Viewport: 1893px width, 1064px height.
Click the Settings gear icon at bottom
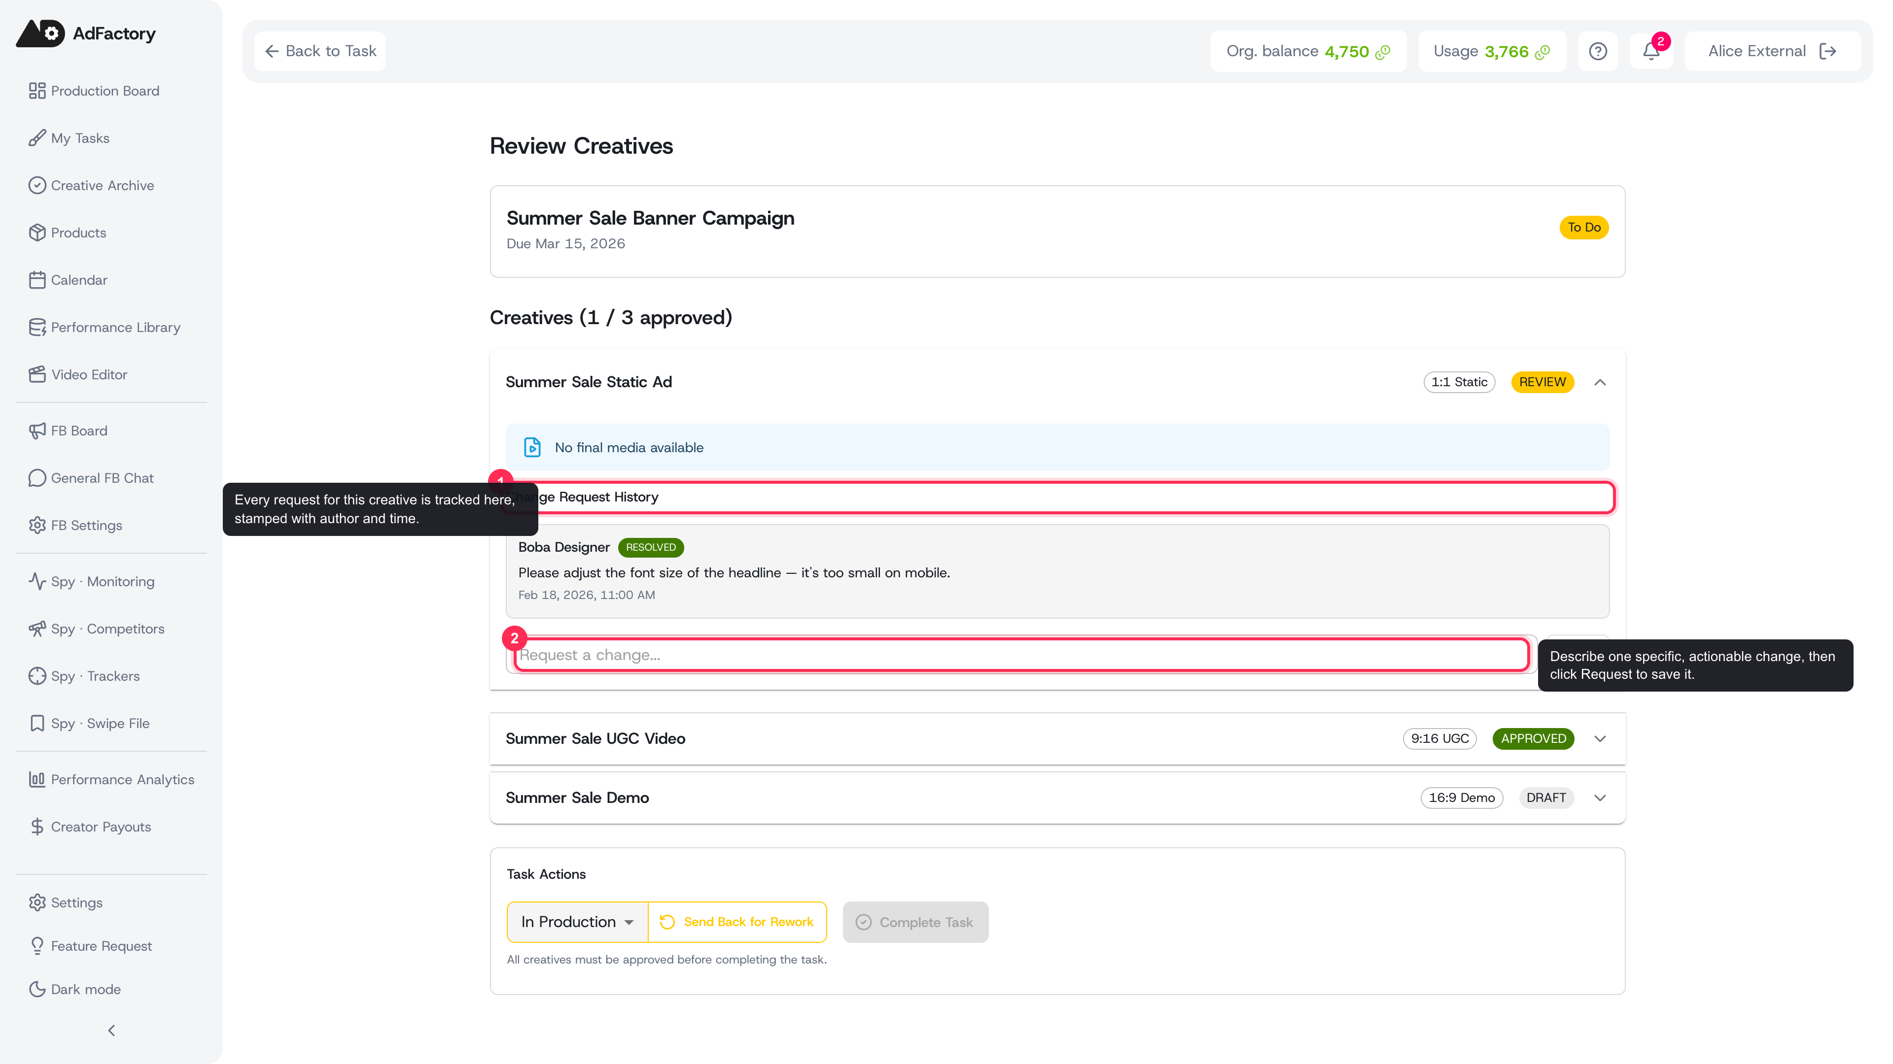pyautogui.click(x=37, y=902)
